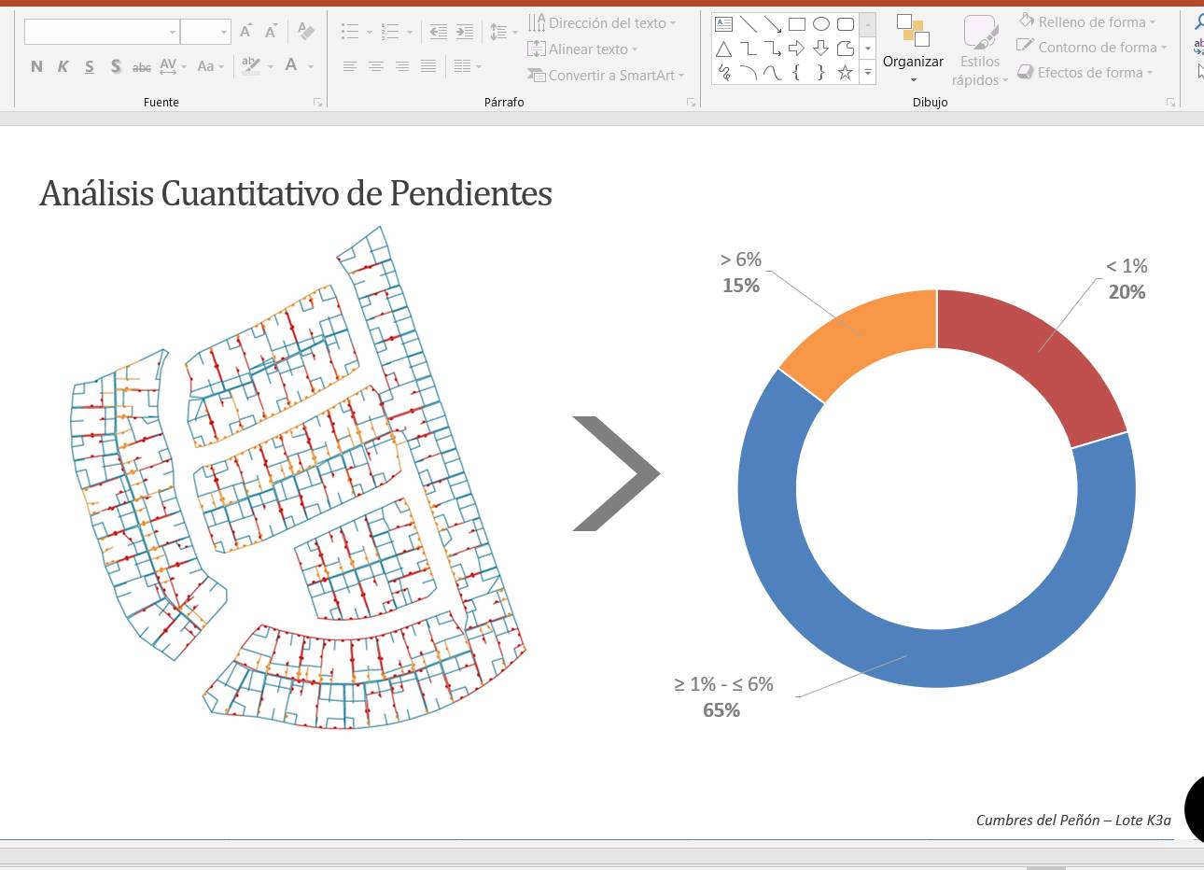
Task: Open line spacing options
Action: 503,32
